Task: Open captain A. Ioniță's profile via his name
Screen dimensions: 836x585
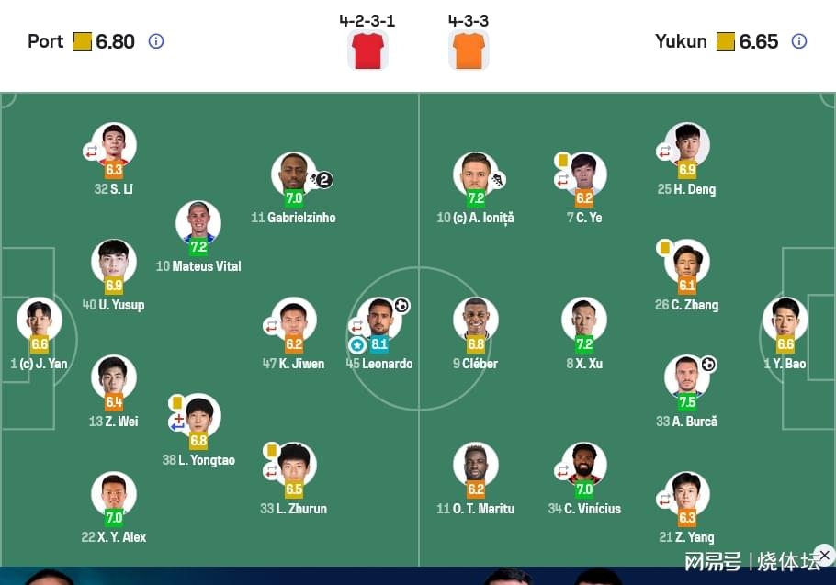Action: [474, 219]
